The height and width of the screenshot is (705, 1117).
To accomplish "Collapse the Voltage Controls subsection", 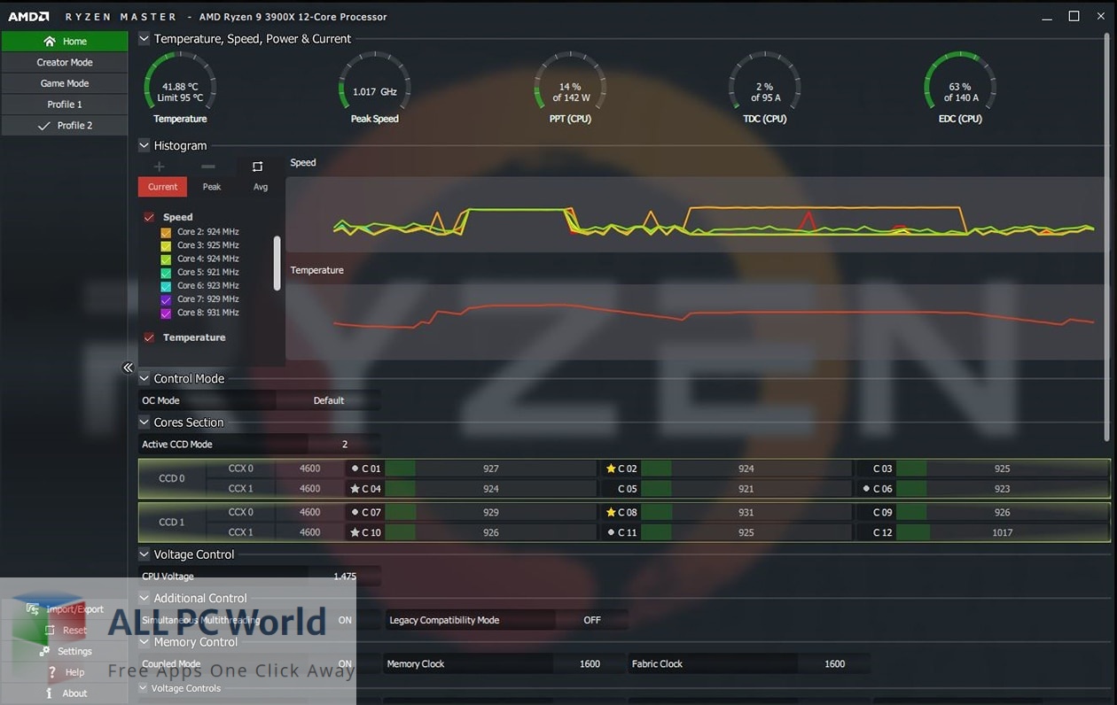I will [x=144, y=688].
